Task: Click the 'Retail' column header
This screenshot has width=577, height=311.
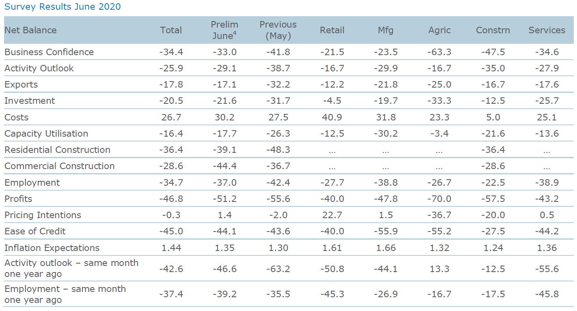Action: pyautogui.click(x=332, y=30)
